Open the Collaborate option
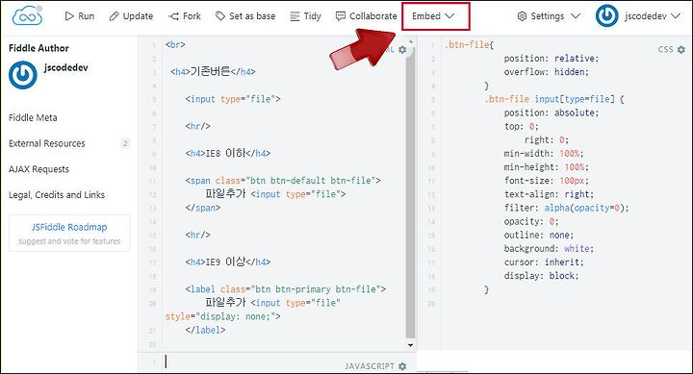Viewport: 693px width, 374px height. (x=366, y=16)
